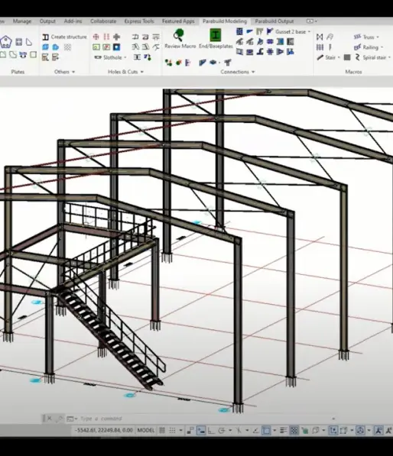Viewport: 393px width, 456px height.
Task: Click the Slothole tool
Action: click(x=108, y=57)
